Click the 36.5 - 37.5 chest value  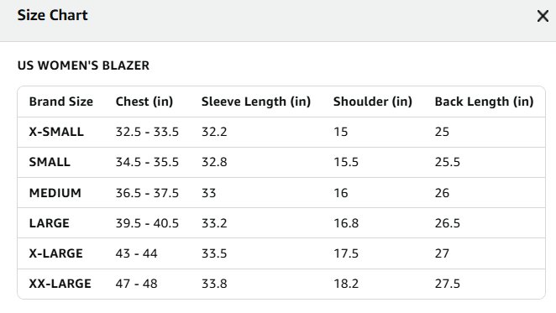[147, 193]
